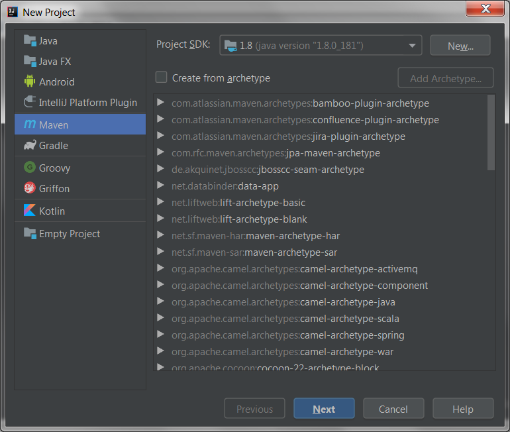
Task: Click the Maven 'm' icon
Action: [x=30, y=124]
